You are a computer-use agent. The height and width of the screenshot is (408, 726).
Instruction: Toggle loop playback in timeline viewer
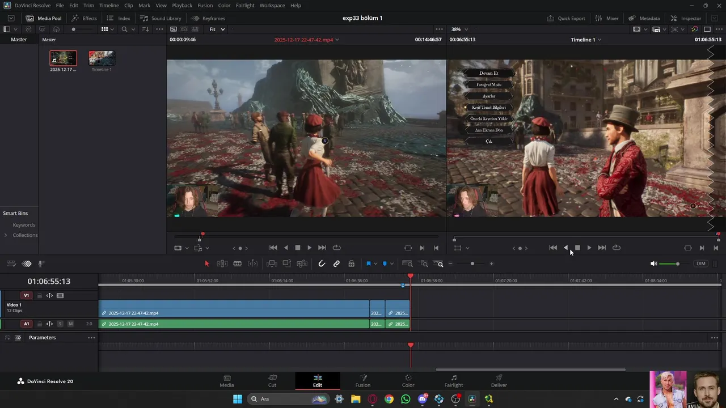(x=617, y=248)
